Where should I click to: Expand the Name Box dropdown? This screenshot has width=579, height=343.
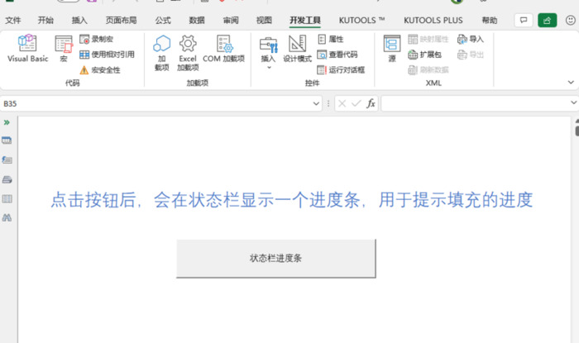tap(316, 103)
